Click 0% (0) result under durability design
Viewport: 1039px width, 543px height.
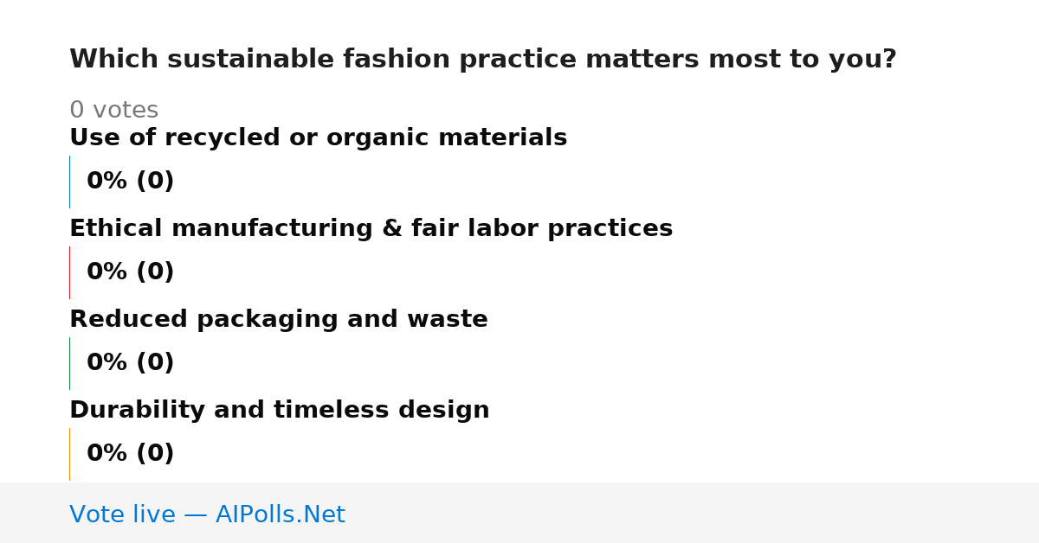(130, 454)
